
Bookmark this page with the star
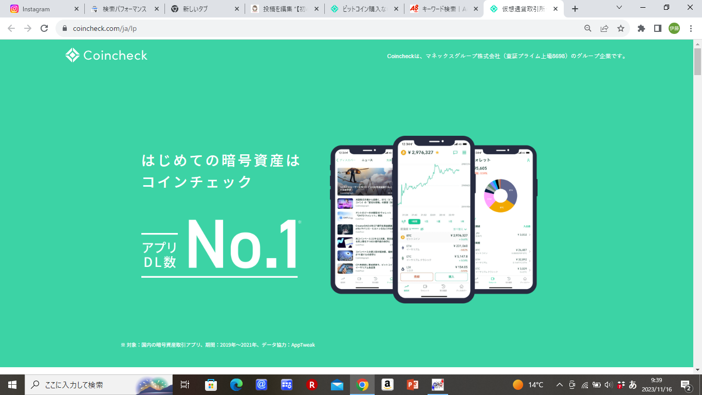click(x=621, y=28)
